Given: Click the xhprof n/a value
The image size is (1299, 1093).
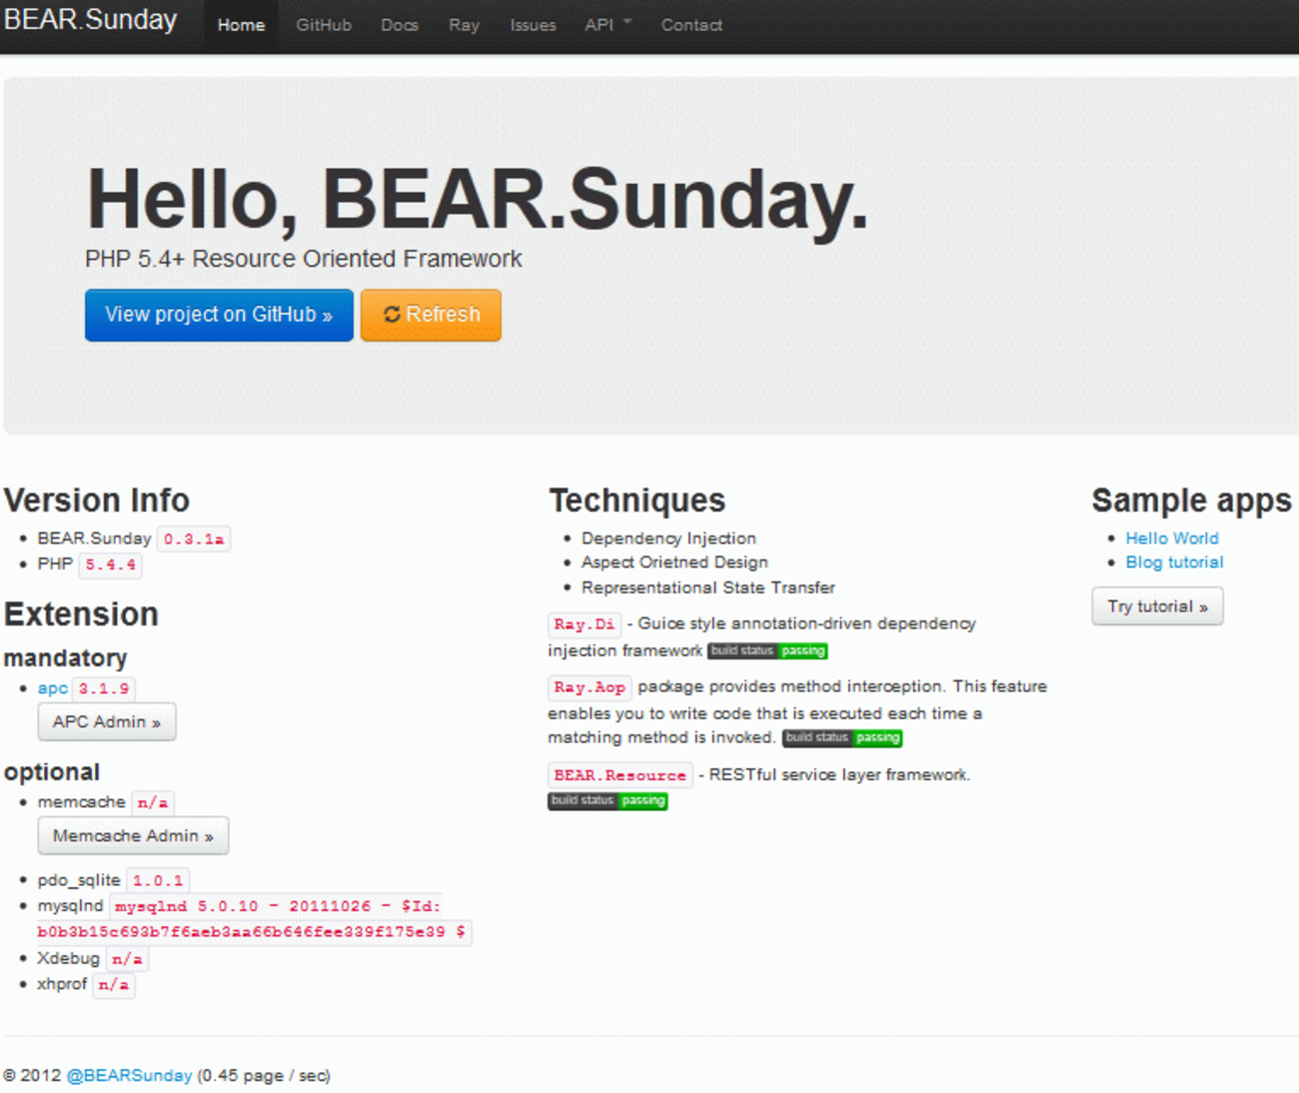Looking at the screenshot, I should [114, 985].
